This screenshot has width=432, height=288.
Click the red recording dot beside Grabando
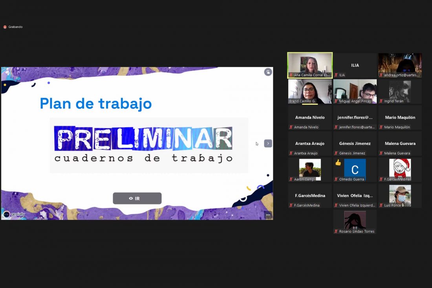pos(4,27)
